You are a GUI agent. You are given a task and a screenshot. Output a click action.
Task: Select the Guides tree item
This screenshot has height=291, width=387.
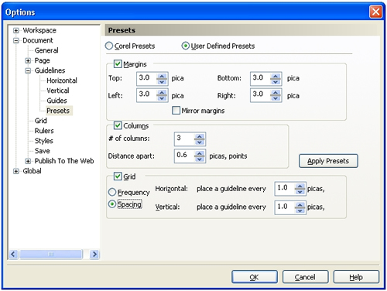pos(57,101)
